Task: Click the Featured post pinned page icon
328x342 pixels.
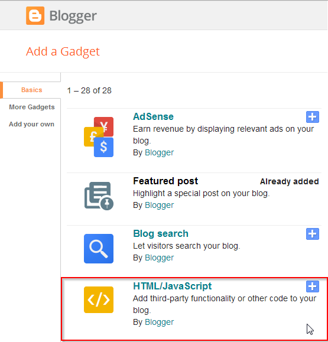Action: pos(99,196)
